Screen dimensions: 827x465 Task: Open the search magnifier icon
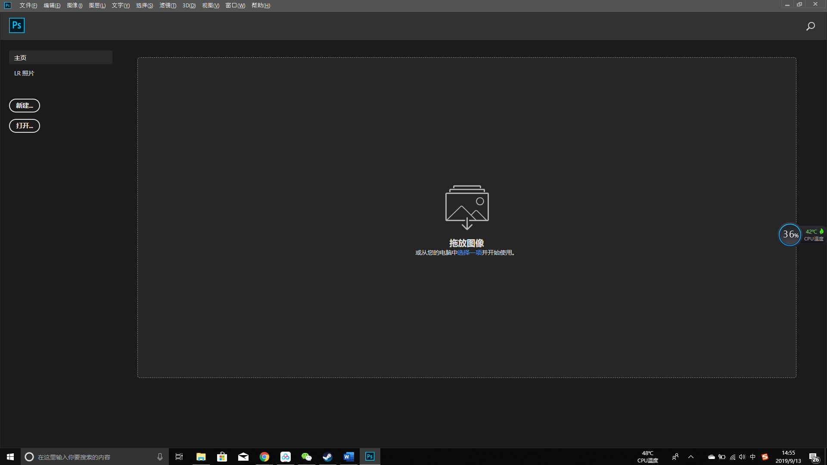[810, 26]
